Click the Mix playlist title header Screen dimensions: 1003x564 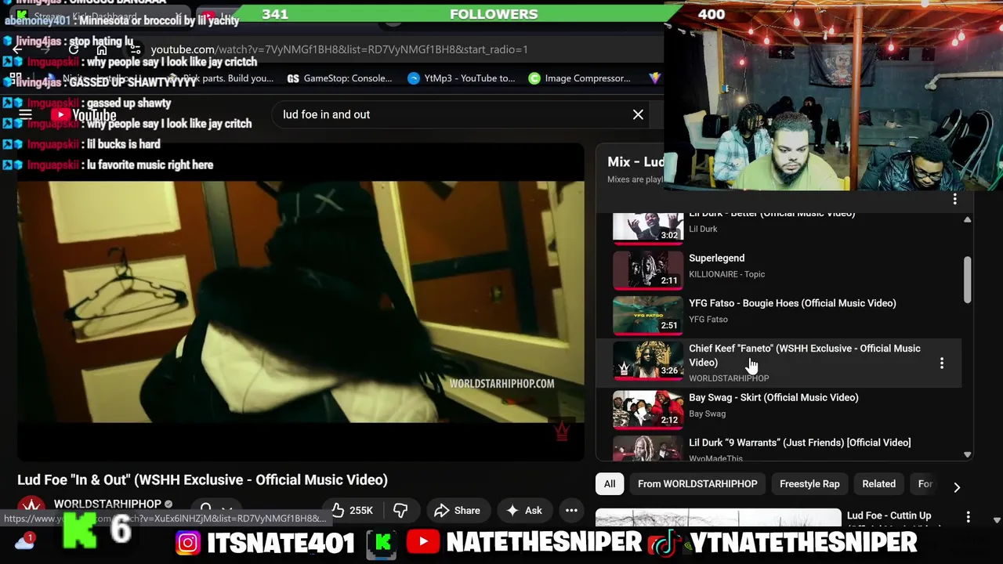coord(635,161)
